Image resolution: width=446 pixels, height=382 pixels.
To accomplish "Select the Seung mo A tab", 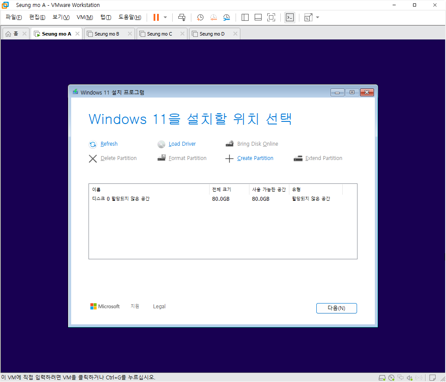I will coord(56,34).
